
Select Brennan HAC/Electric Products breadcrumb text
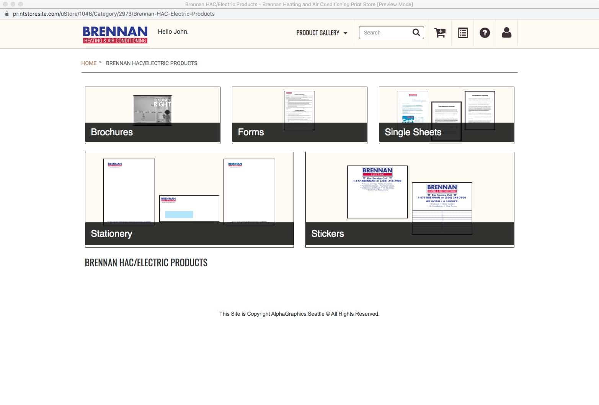[152, 63]
